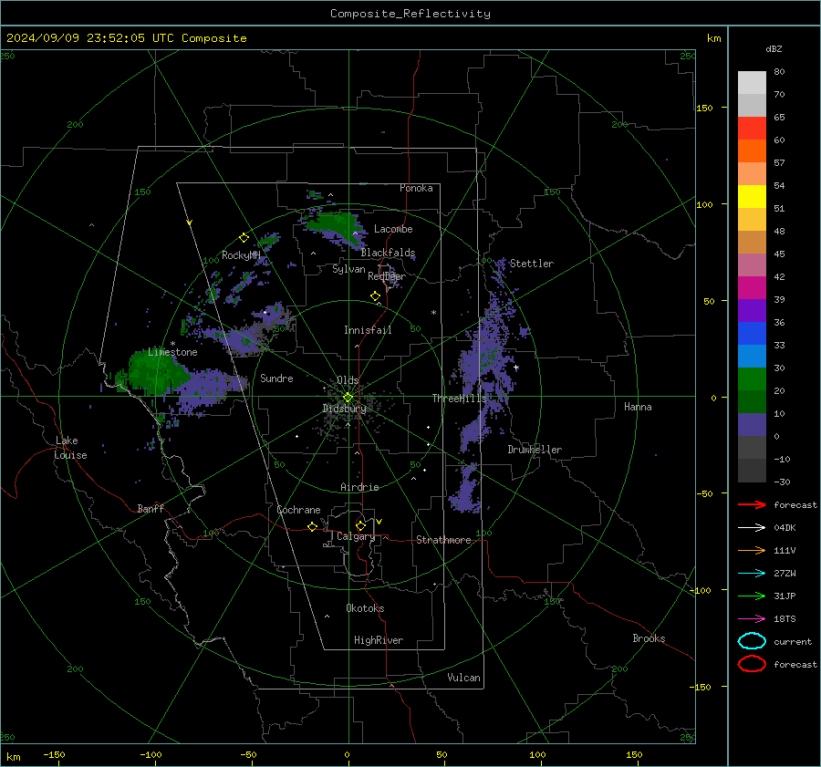Click the Vulcan town label

(463, 678)
